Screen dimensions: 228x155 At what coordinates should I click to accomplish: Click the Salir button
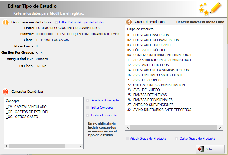point(210,149)
